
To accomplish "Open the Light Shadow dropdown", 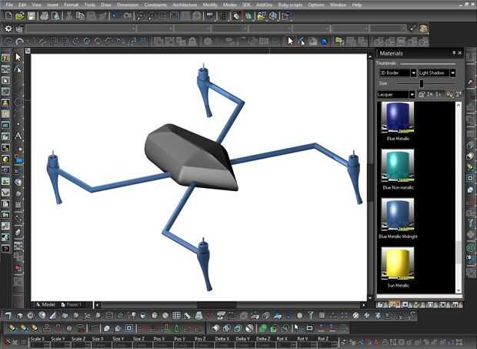I will click(x=437, y=72).
